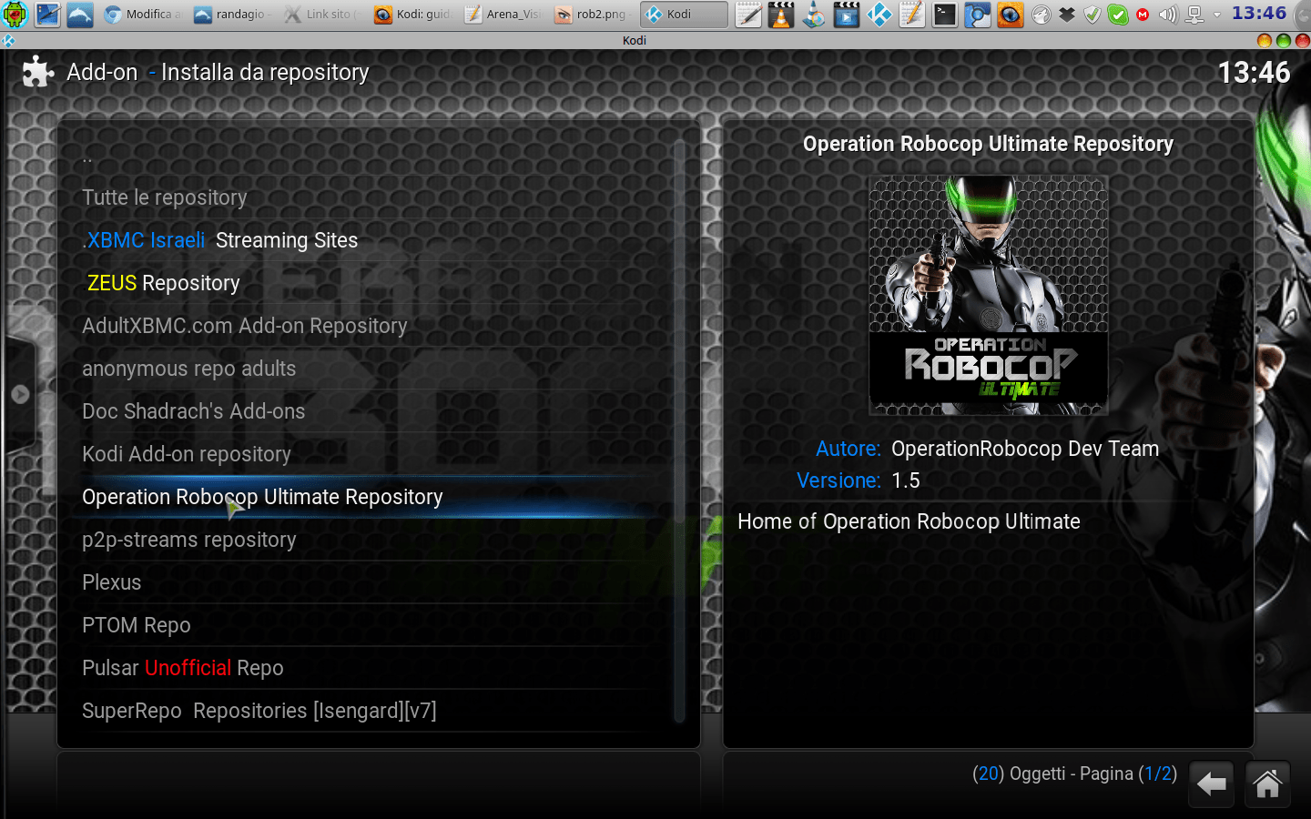Click the Autore: OperationRobocop Dev Team line
Screen dimensions: 1311x819
[x=987, y=449]
